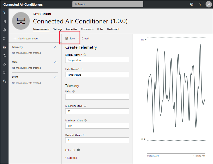Screen dimensions: 213x164
Task: Click the Connected Air Conditioners app title
Action: tap(23, 5)
